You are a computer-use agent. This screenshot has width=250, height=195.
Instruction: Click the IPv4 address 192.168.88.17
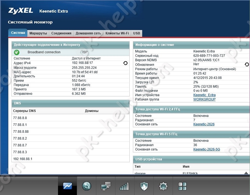[x=82, y=63]
